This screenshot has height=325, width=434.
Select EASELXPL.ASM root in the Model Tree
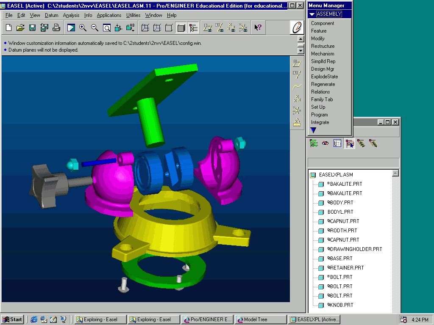[x=336, y=175]
